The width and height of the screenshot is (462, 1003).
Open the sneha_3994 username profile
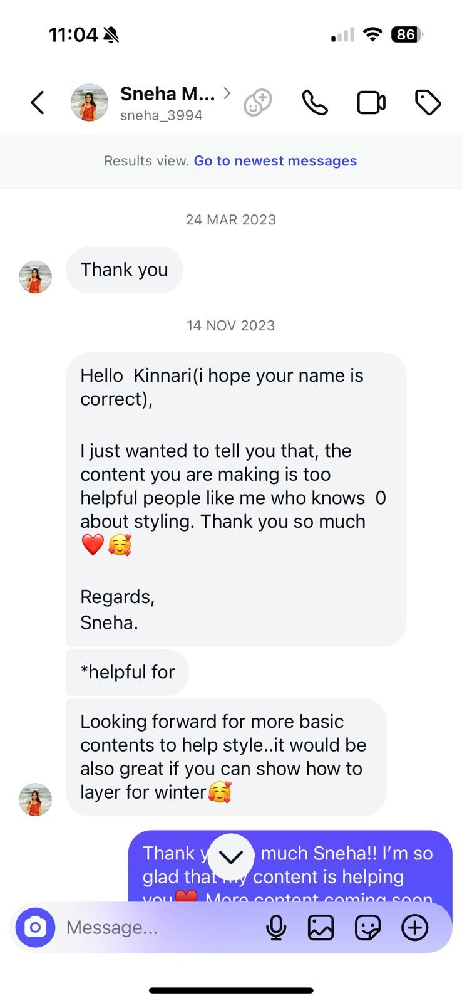click(x=162, y=115)
